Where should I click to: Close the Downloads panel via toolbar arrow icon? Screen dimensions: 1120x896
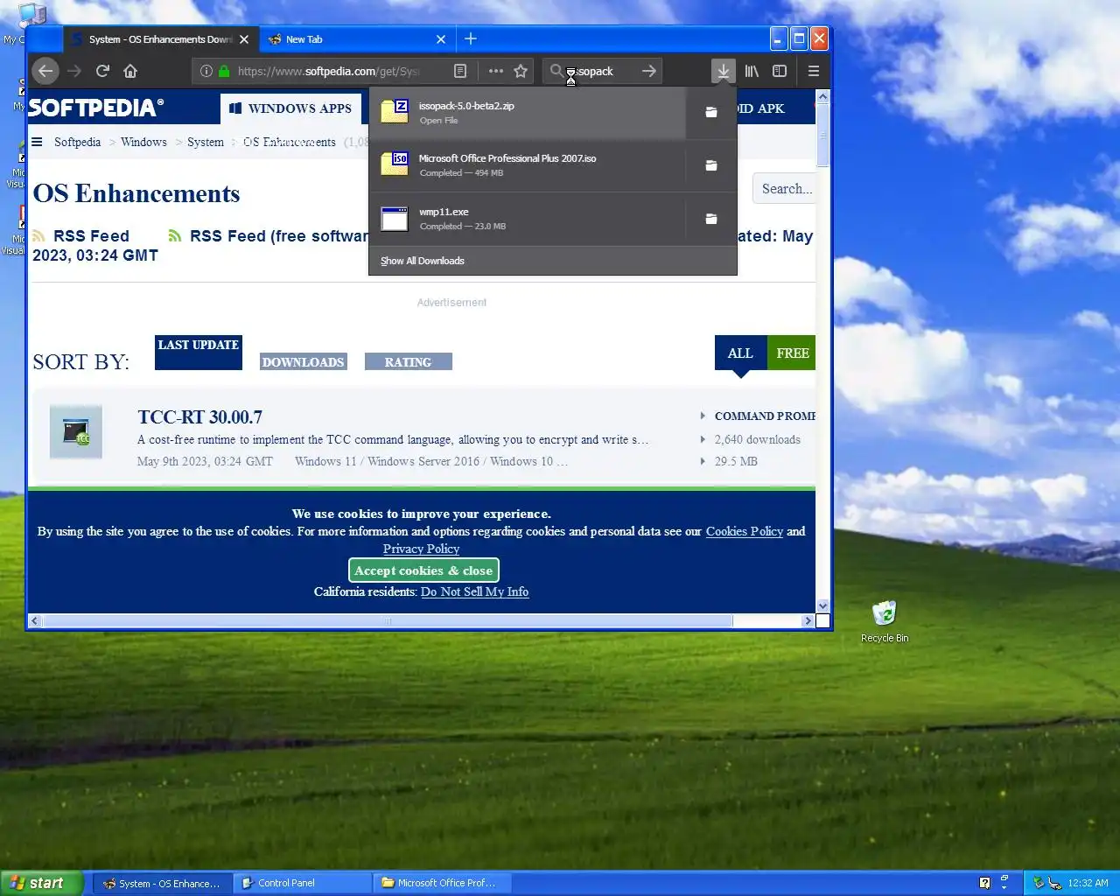[723, 71]
